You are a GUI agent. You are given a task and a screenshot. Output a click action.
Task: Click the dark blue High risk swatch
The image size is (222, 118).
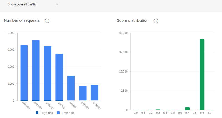pyautogui.click(x=37, y=113)
